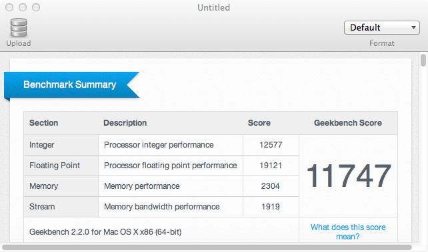
Task: Click the Benchmark Summary banner
Action: (71, 85)
